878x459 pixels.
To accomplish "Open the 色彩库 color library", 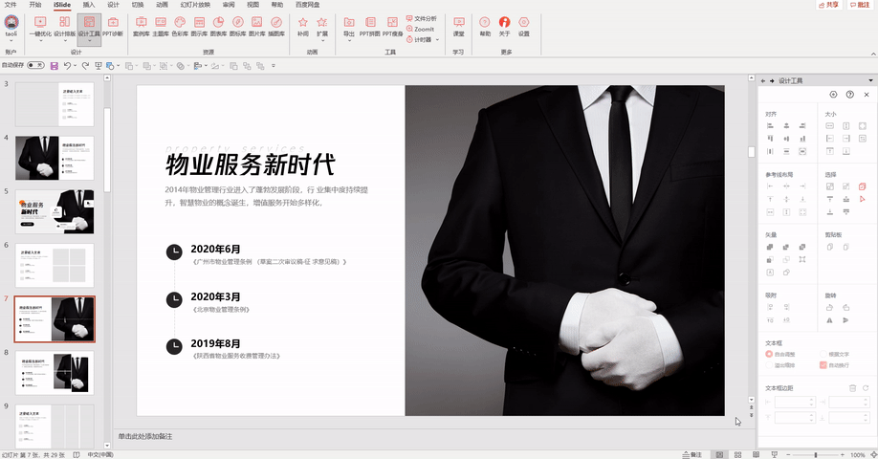I will point(180,24).
